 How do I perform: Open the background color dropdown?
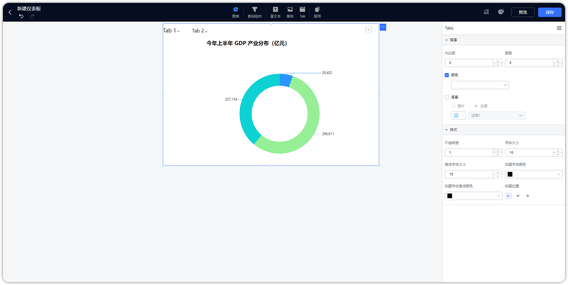[480, 85]
